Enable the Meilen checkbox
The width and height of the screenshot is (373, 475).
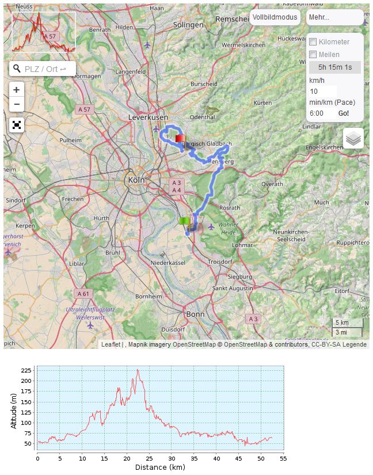click(313, 55)
